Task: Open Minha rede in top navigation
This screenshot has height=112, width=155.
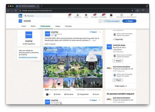Action: (78, 15)
